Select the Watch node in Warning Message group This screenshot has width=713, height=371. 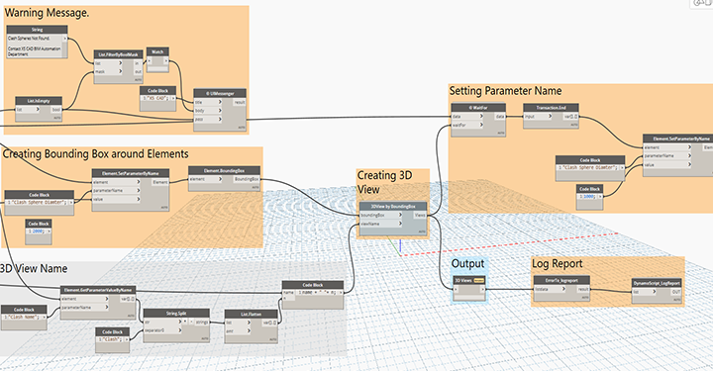(x=157, y=59)
